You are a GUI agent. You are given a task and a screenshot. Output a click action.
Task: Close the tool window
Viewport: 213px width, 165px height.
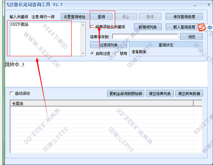pos(209,5)
